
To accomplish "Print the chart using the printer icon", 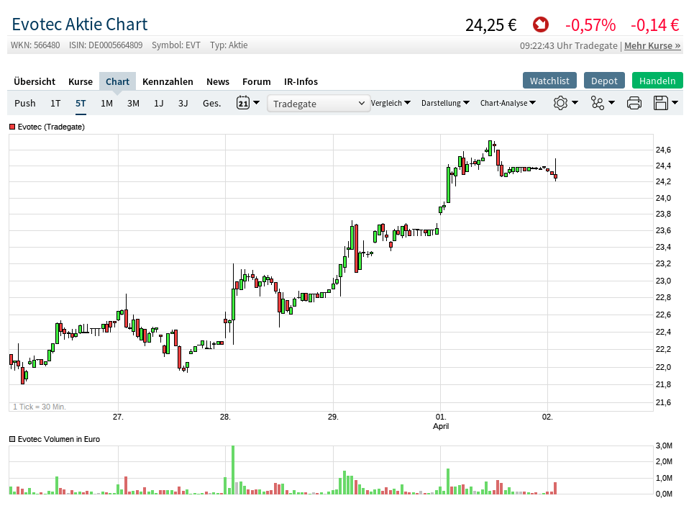I will [634, 103].
